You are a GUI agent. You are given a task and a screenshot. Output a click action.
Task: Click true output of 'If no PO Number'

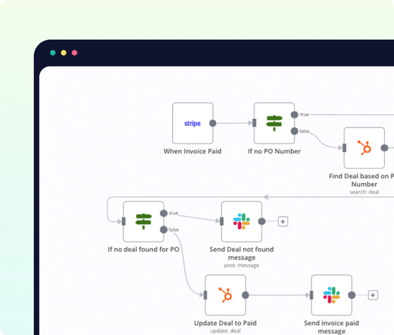tap(294, 115)
